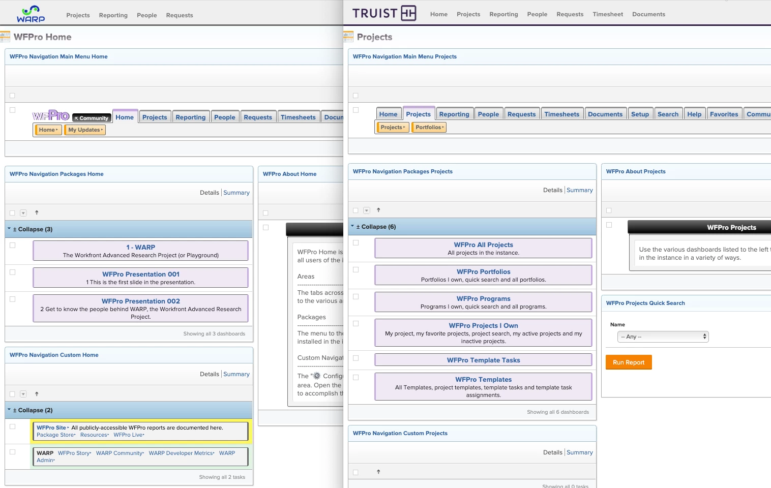
Task: Switch to Timesheets tab in left WFPro navigation
Action: (x=298, y=117)
